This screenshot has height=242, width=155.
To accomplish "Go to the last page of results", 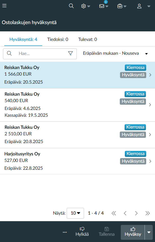I will [x=147, y=213].
